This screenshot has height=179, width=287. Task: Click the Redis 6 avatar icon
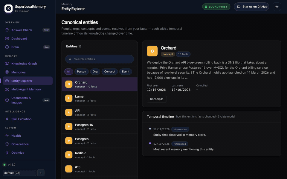(x=69, y=155)
